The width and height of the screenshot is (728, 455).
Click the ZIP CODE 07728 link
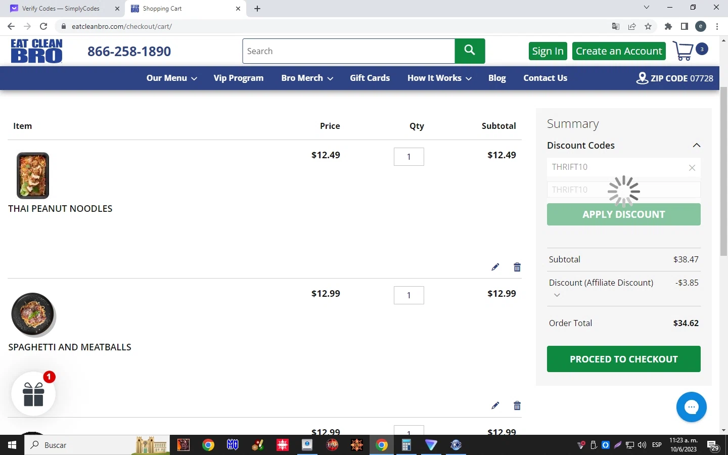click(682, 78)
